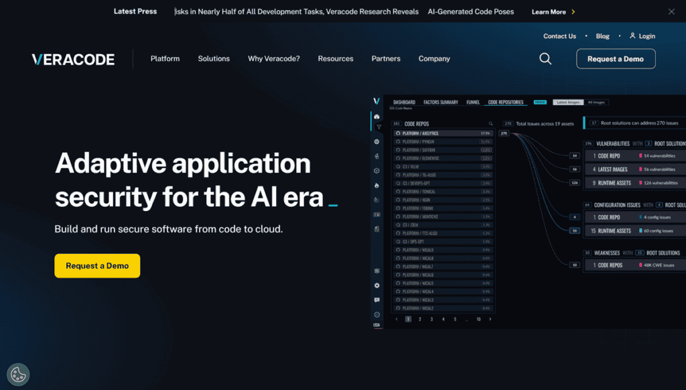
Task: Click the 15 Runtime Assets config row
Action: pos(635,231)
